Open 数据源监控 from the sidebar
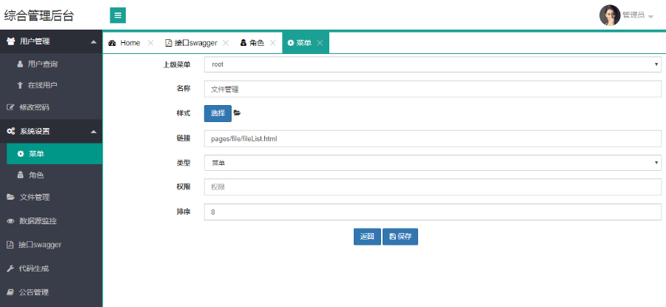This screenshot has height=307, width=666. tap(48, 220)
